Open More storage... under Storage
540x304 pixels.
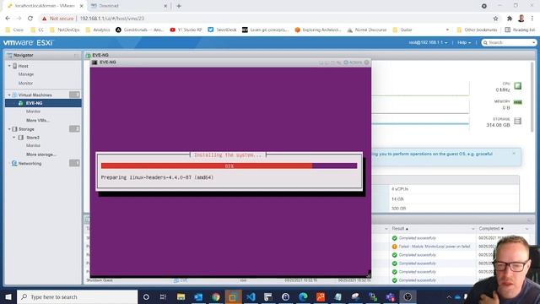[41, 155]
